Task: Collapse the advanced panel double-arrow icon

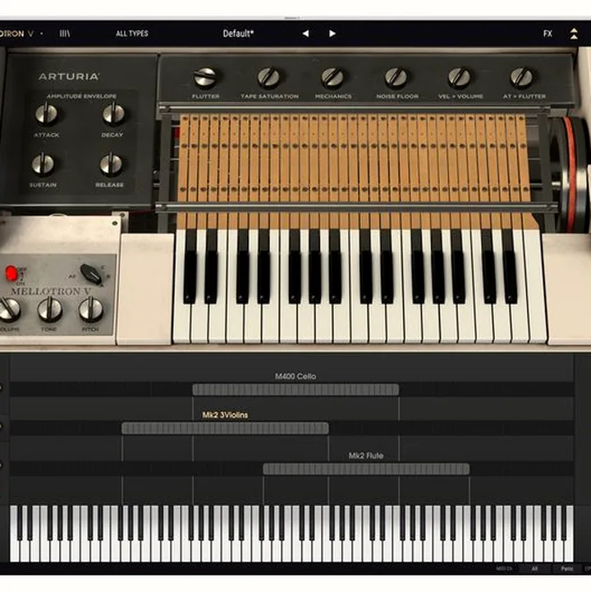Action: point(574,34)
